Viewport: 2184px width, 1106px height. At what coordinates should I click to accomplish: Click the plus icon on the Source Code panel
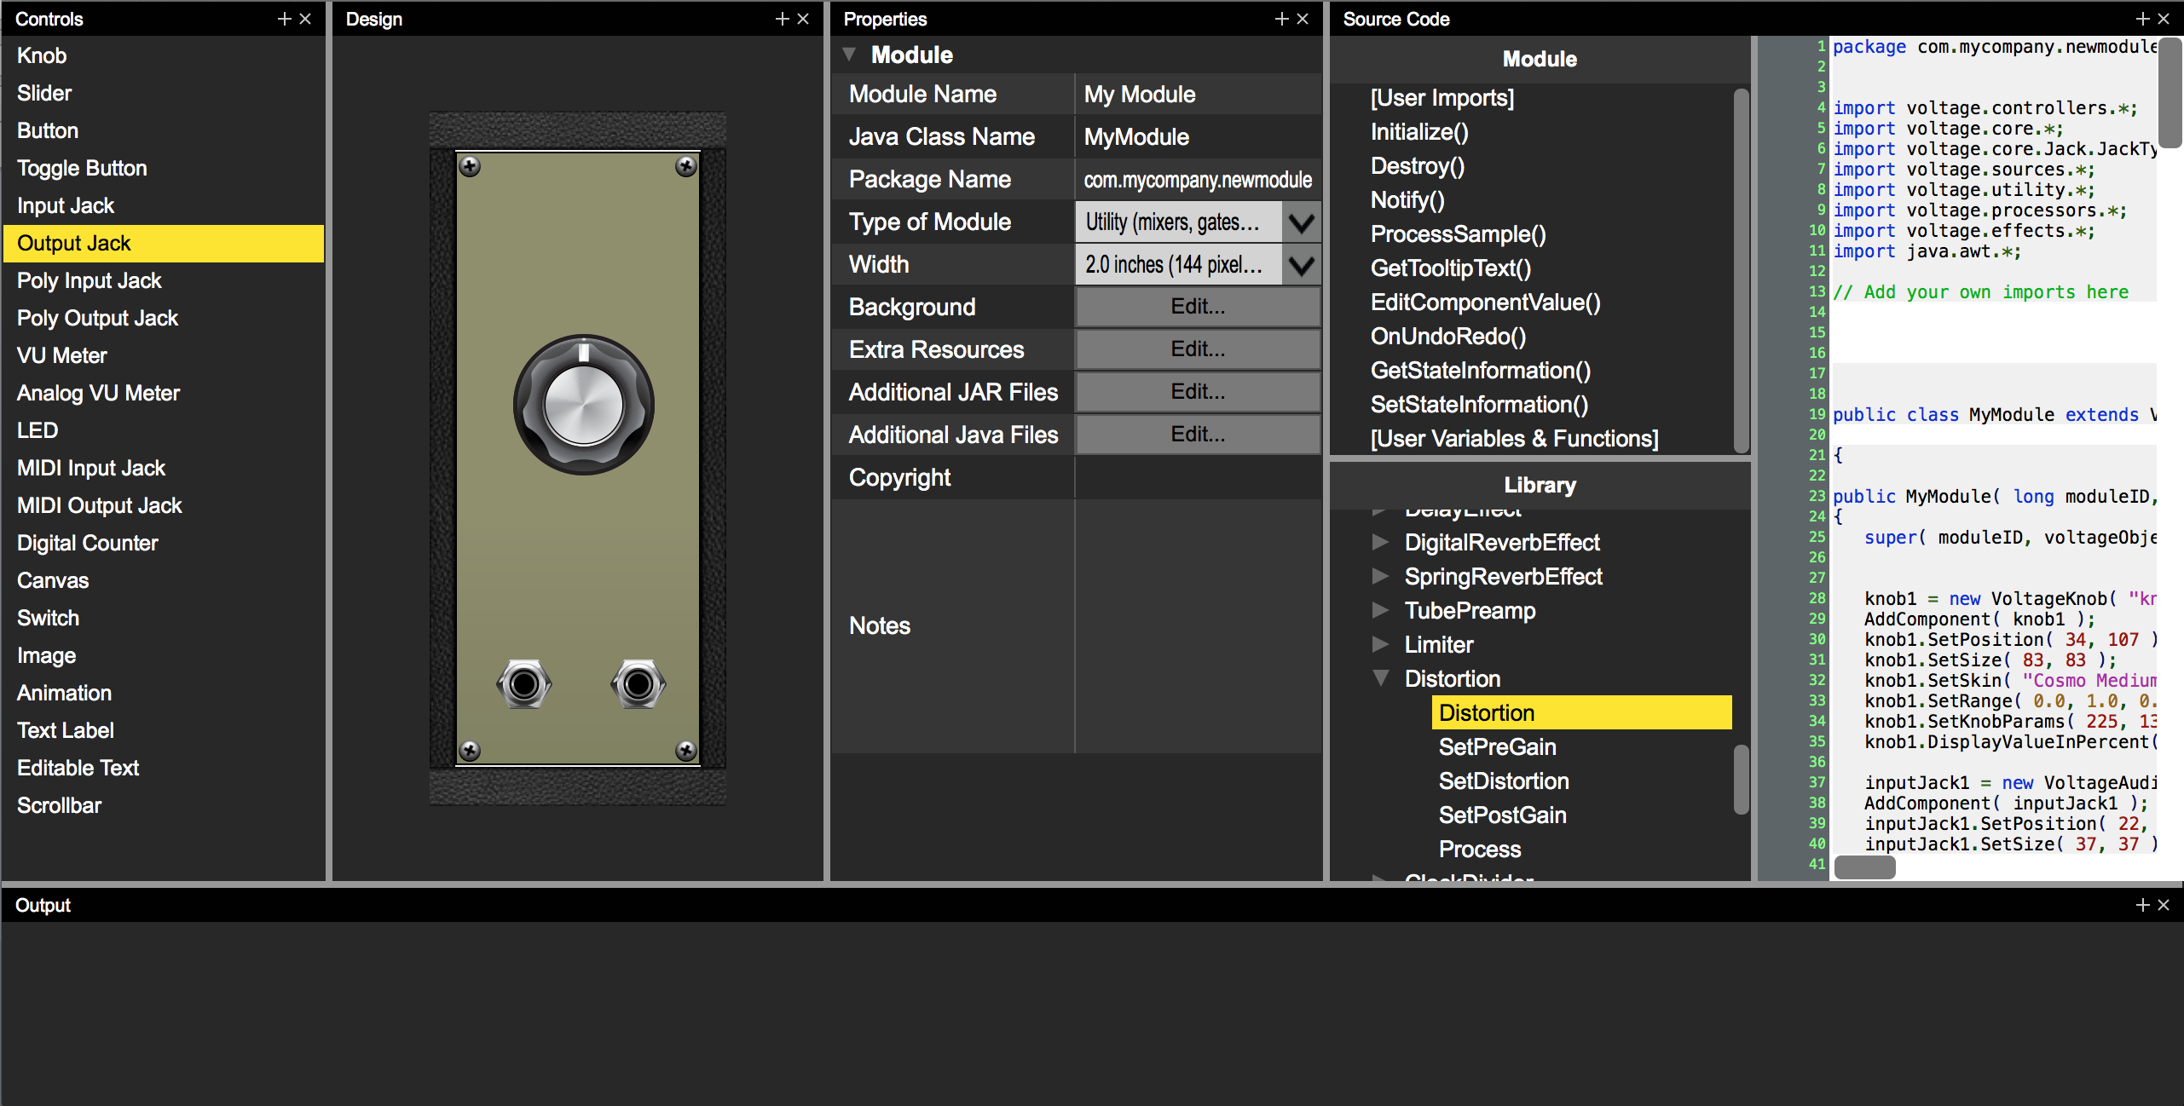[2142, 18]
